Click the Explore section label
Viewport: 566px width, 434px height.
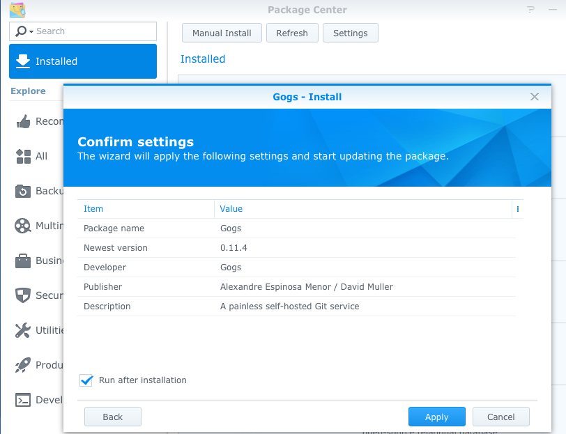pos(28,91)
